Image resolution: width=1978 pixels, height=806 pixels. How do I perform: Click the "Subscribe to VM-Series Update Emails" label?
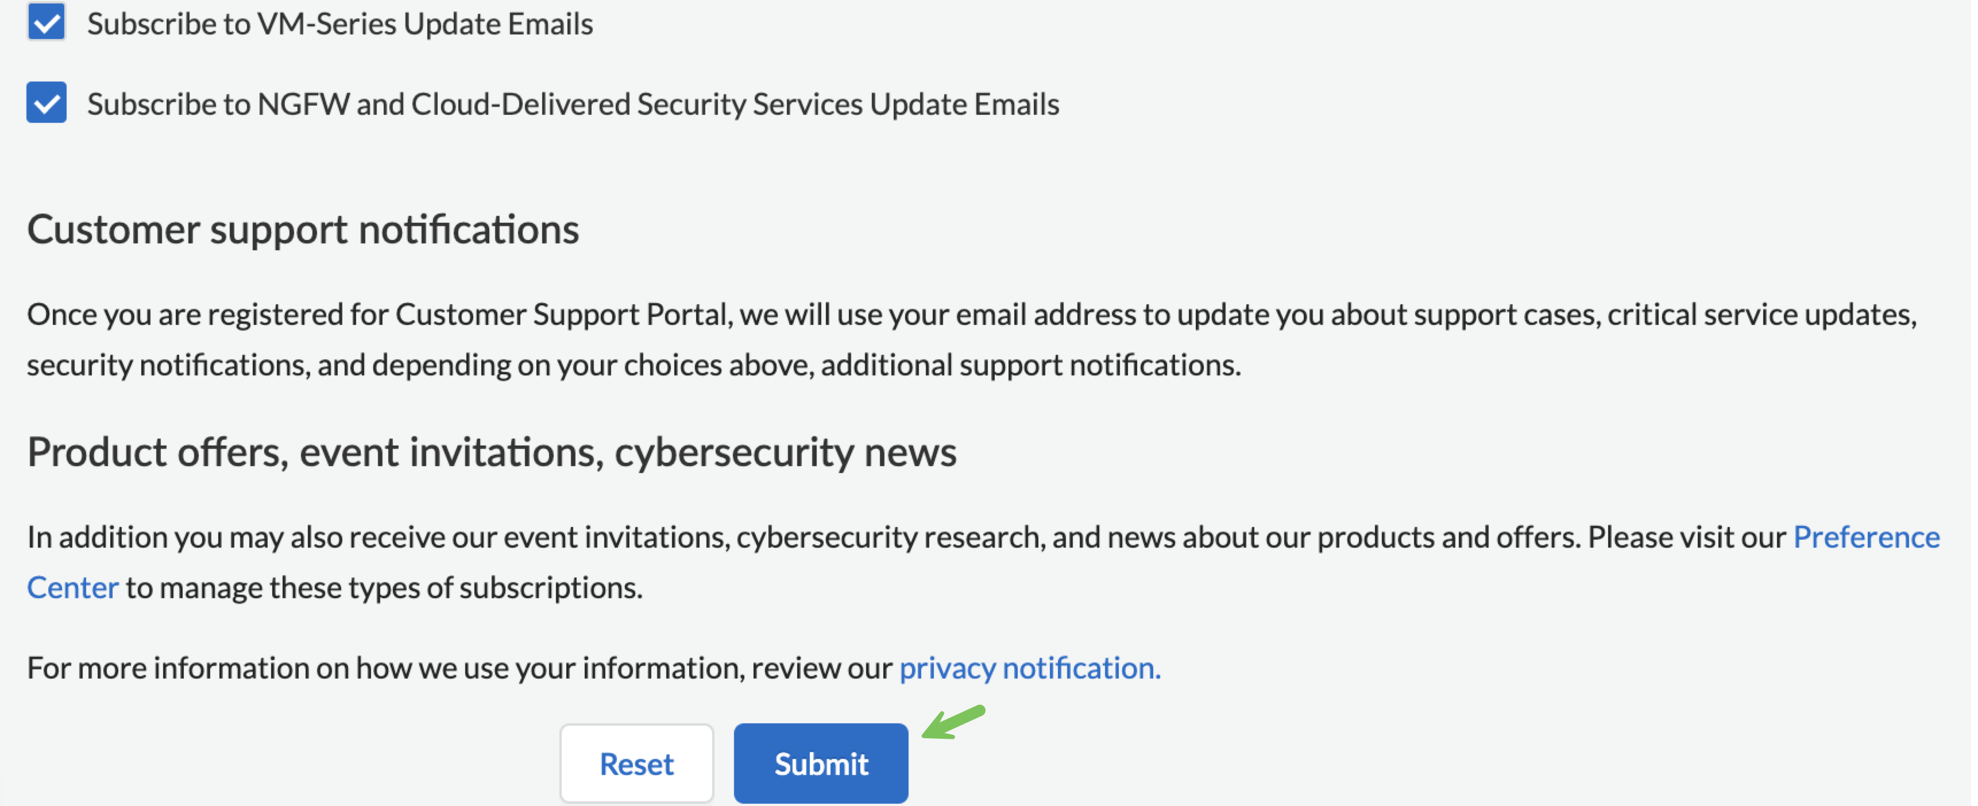(x=339, y=24)
